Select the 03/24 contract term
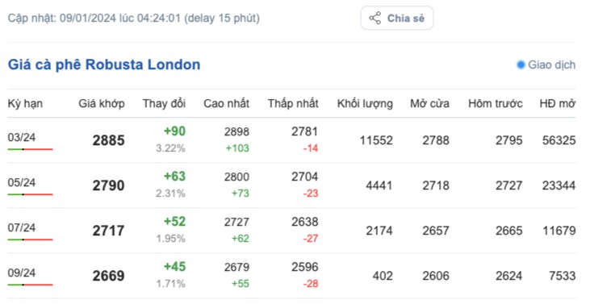 pos(22,138)
